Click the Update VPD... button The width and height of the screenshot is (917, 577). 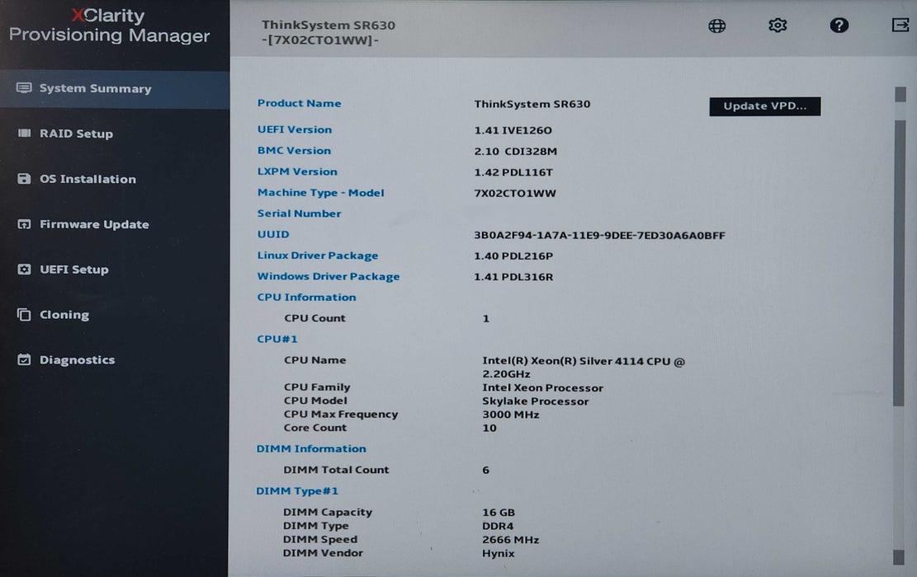(x=765, y=106)
